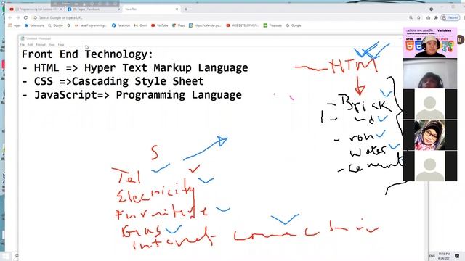Click the bottom participant placeholder avatar
The image size is (465, 261).
[x=429, y=166]
